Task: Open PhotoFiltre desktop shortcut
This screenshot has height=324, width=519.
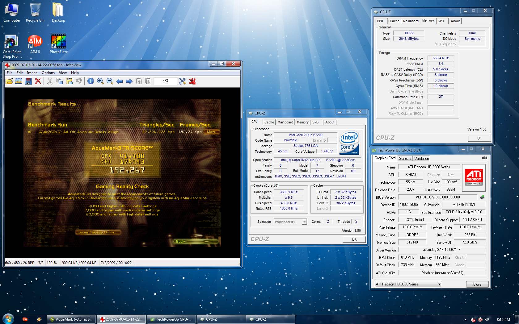Action: 59,44
